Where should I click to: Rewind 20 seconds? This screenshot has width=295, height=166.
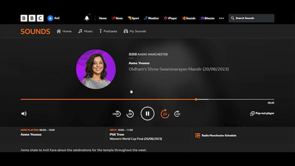click(130, 114)
